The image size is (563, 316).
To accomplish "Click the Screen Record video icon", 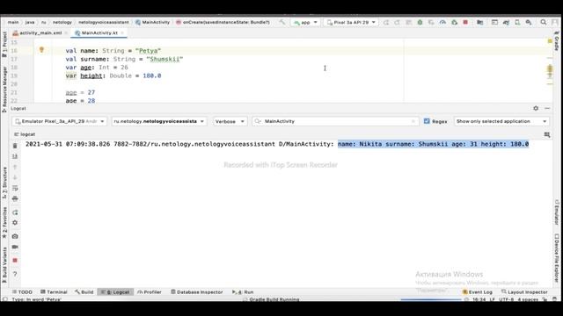I will [15, 247].
